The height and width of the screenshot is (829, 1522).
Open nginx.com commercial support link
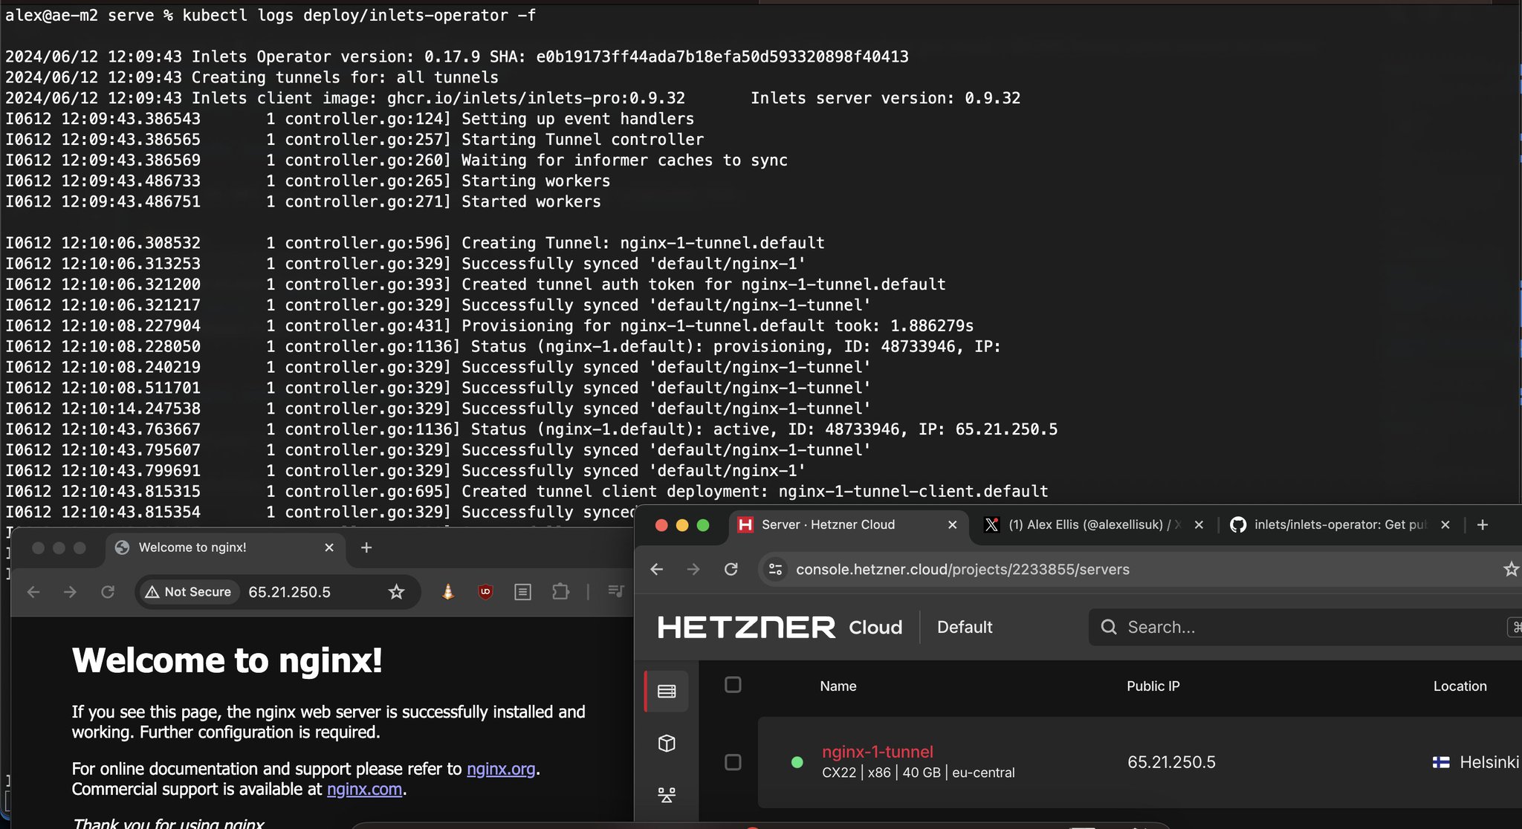click(x=364, y=789)
